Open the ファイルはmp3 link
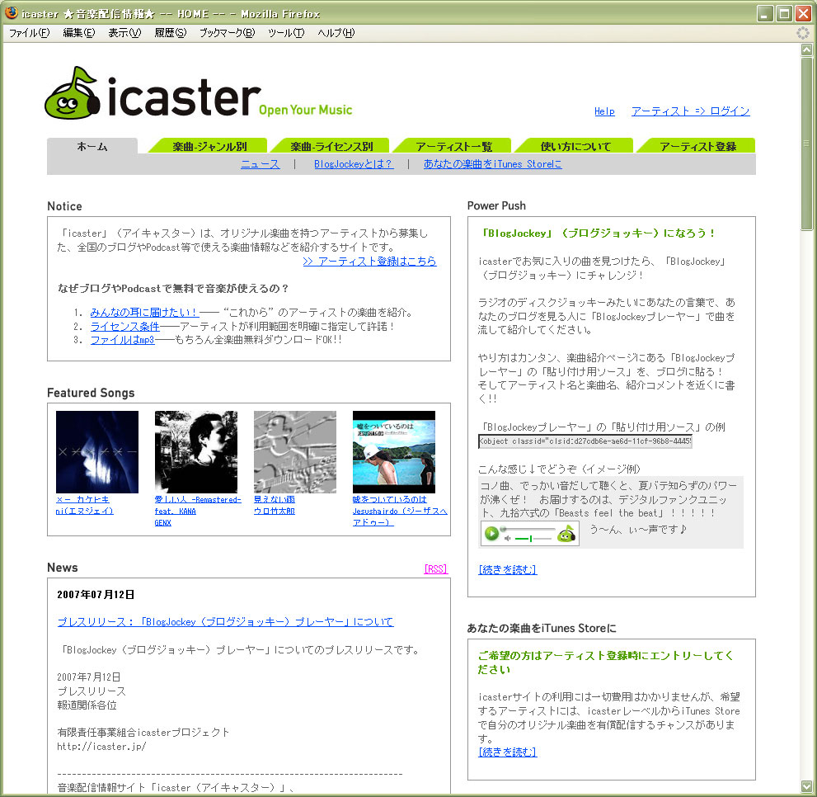This screenshot has width=817, height=797. click(x=123, y=340)
